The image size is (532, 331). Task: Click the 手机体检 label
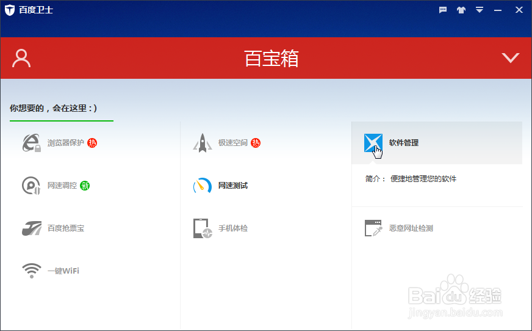[x=233, y=228]
